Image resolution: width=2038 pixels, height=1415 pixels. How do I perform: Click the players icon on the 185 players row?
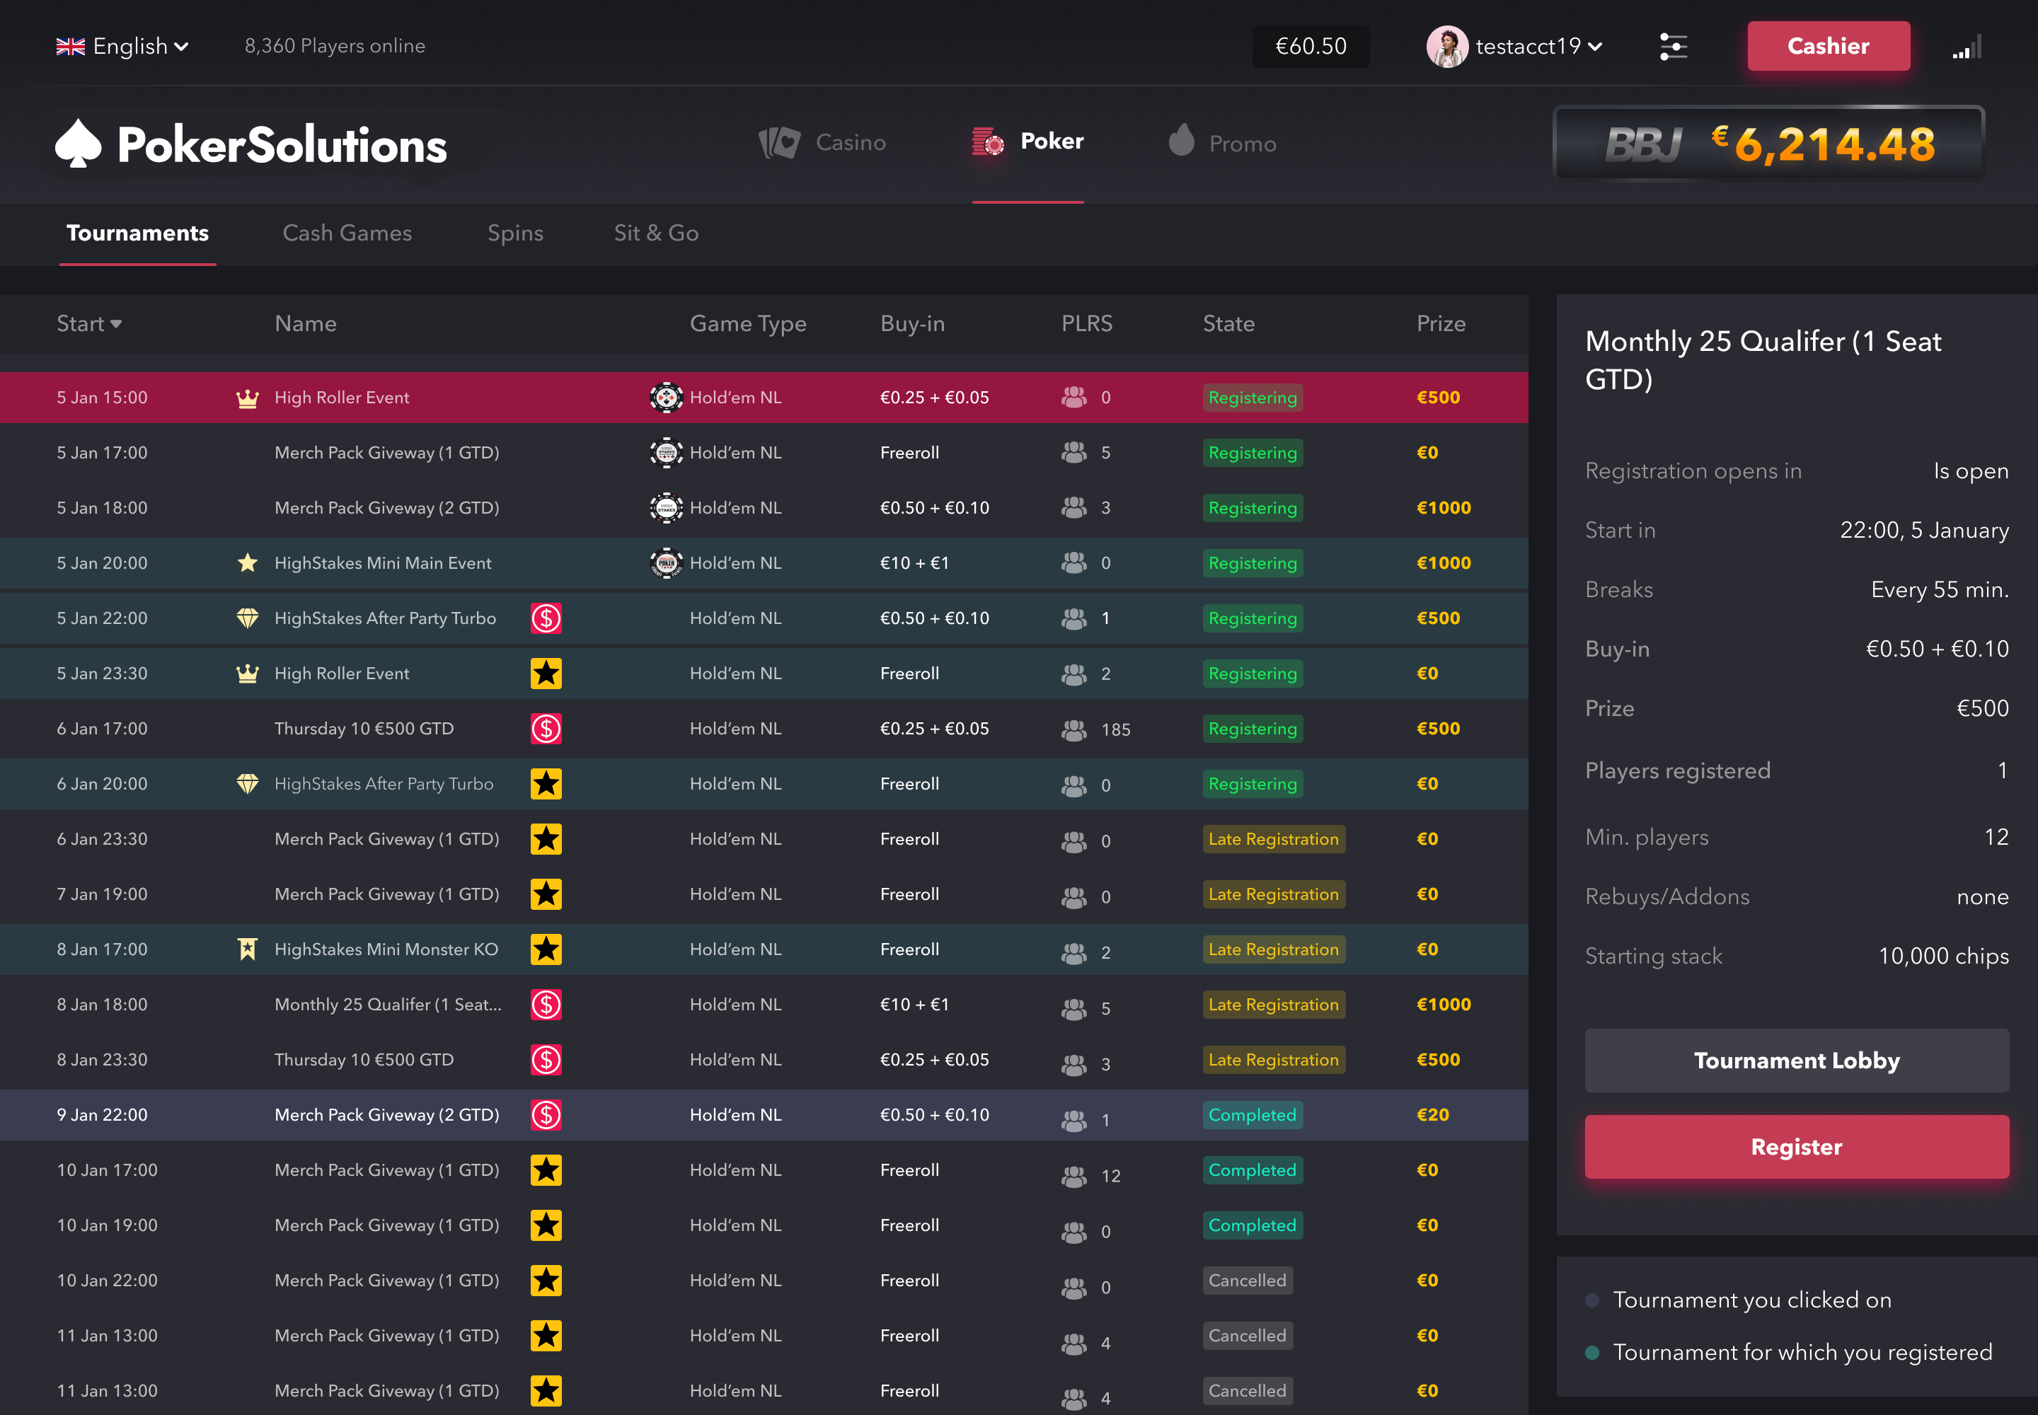point(1074,729)
